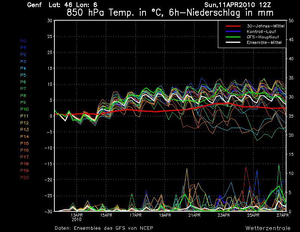Select the Ensemble-Mittel legend label

[x=264, y=43]
